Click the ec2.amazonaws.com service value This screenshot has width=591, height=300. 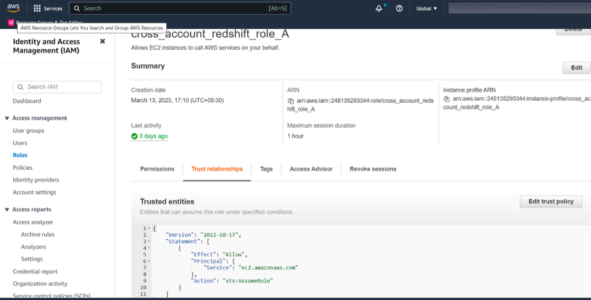[268, 267]
